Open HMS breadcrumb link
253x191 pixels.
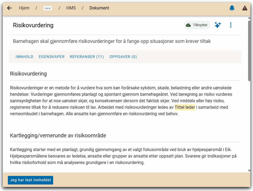click(71, 8)
